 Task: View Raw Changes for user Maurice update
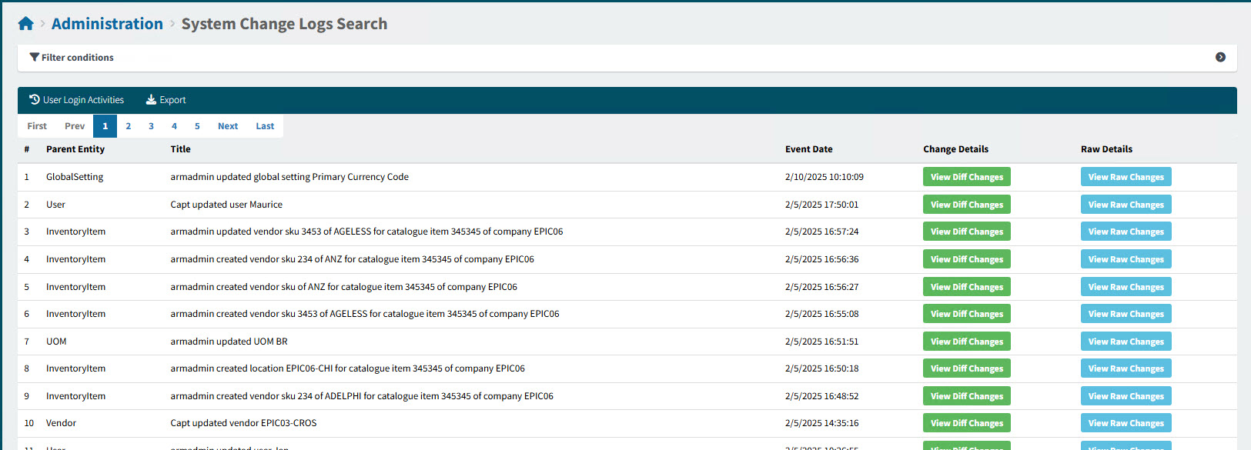1126,205
